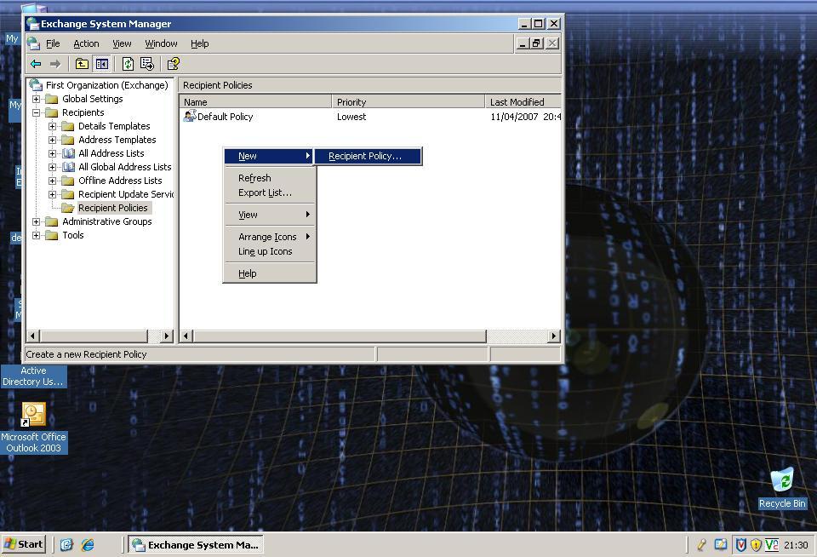Click the Recycle Bin desktop icon
This screenshot has width=817, height=557.
[782, 480]
